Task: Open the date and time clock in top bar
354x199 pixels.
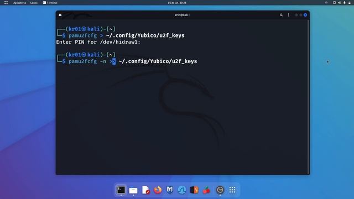Action: coord(177,3)
